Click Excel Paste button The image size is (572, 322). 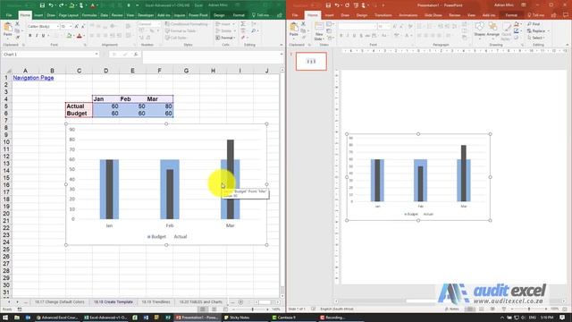click(7, 30)
